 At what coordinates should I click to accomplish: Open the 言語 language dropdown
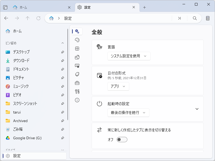[x=129, y=56]
